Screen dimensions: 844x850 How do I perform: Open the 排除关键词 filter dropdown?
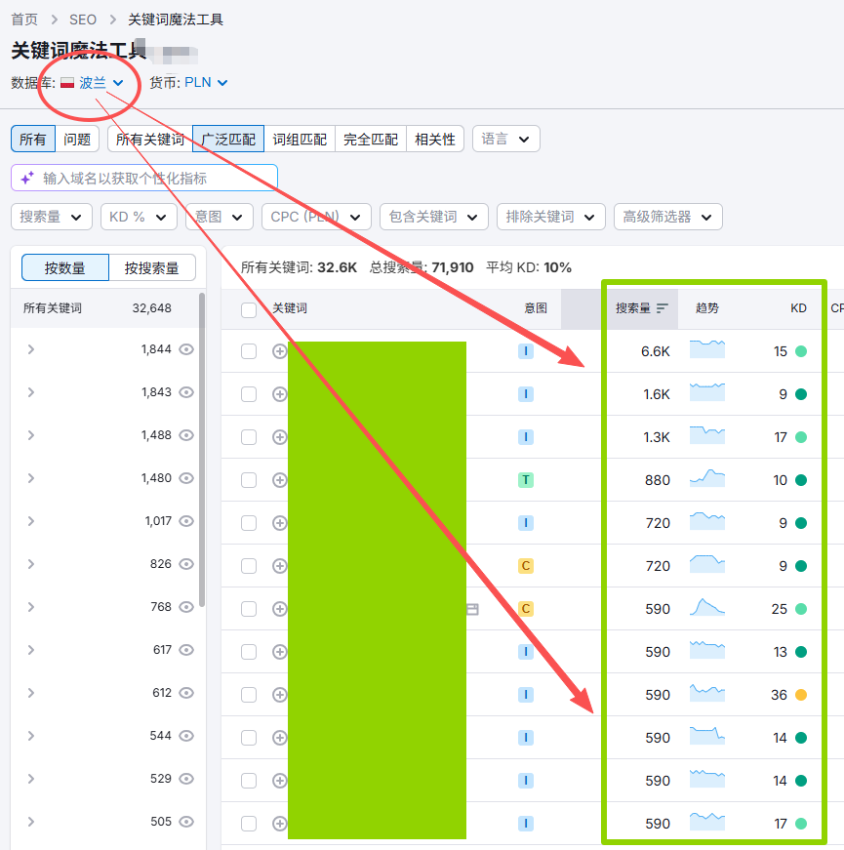coord(550,217)
